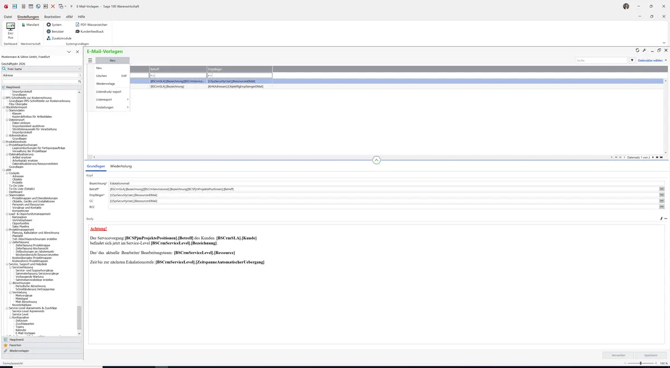The width and height of the screenshot is (670, 368).
Task: Open the Hauptmenü section at bottom
Action: [x=42, y=340]
